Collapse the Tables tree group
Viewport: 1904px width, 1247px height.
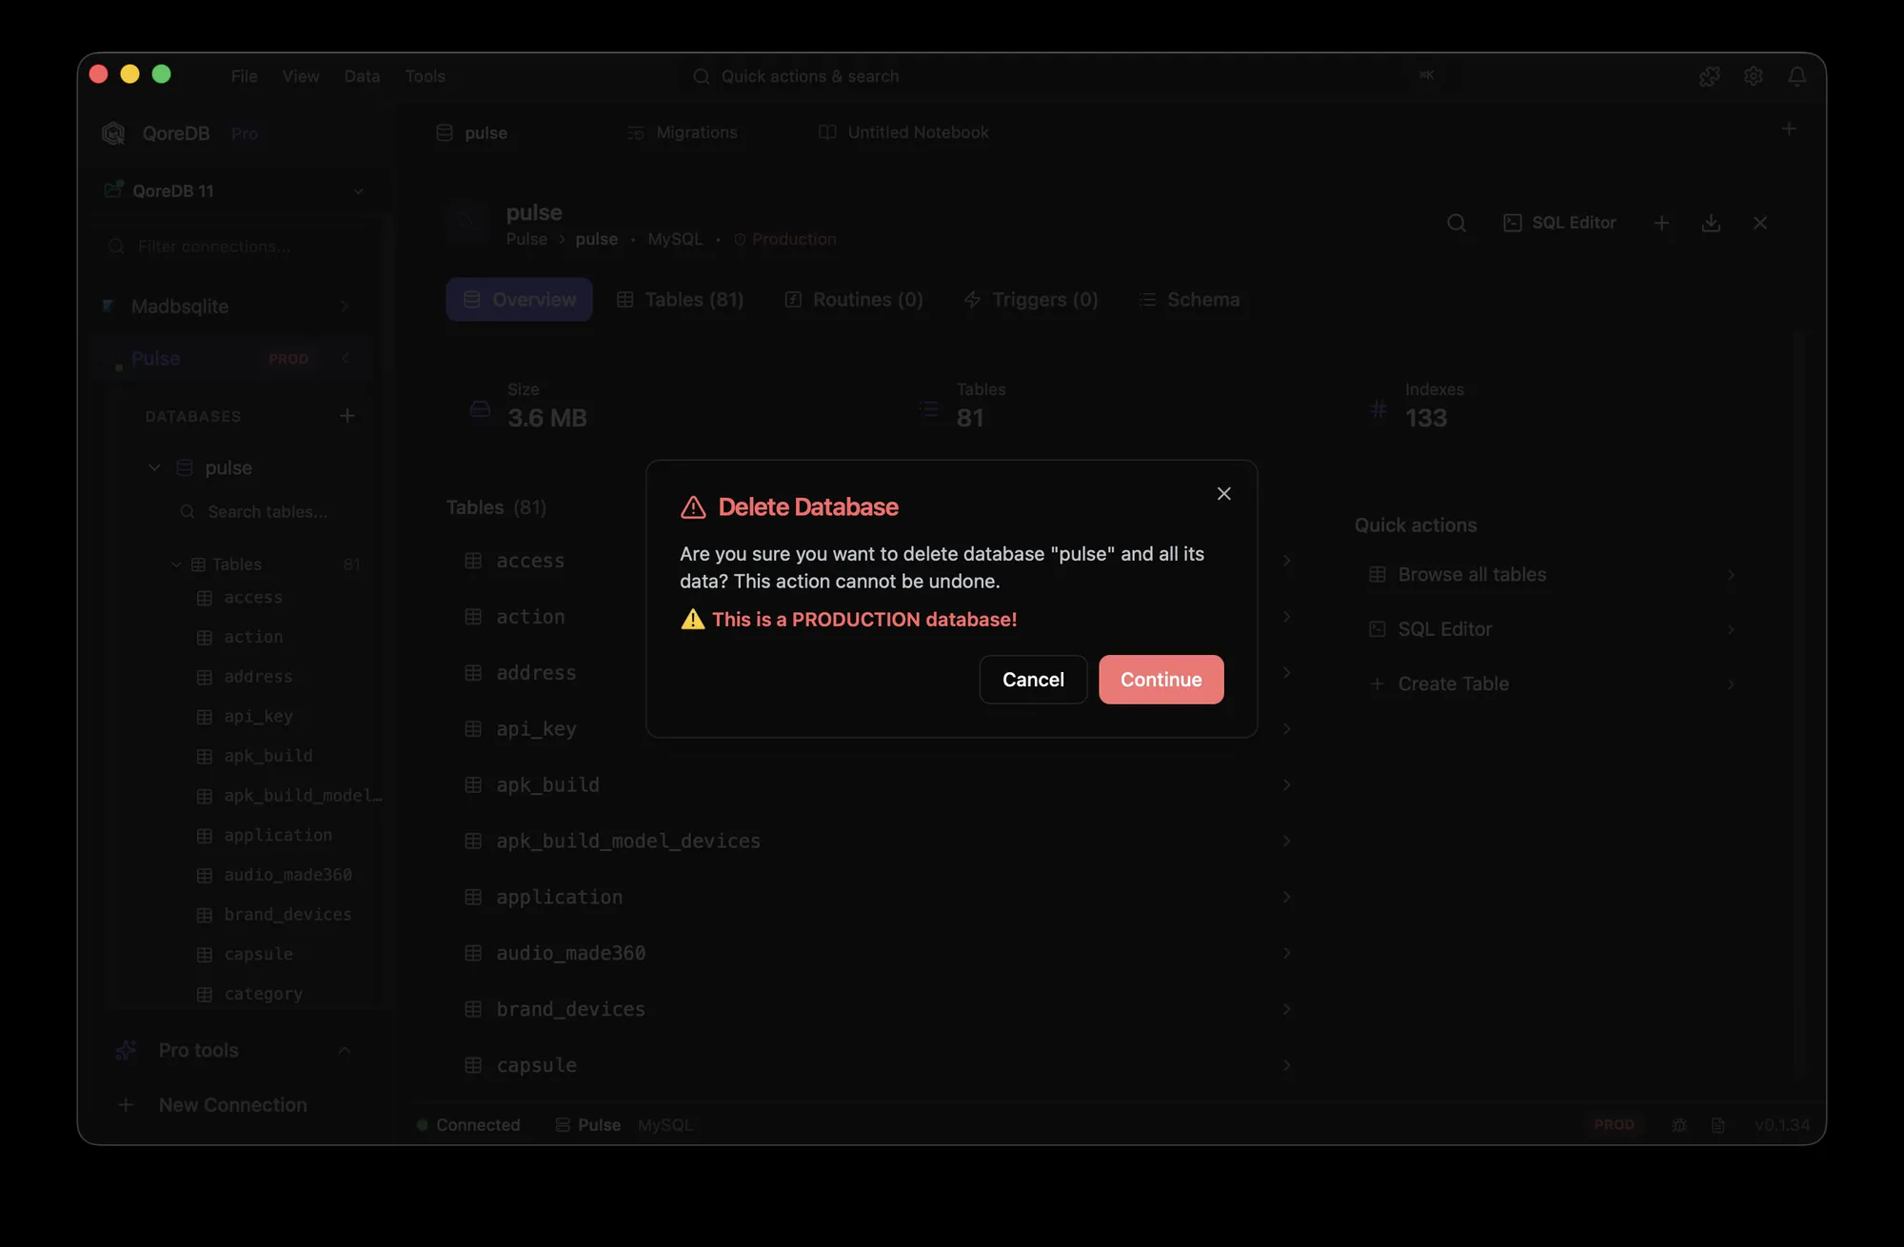coord(176,564)
